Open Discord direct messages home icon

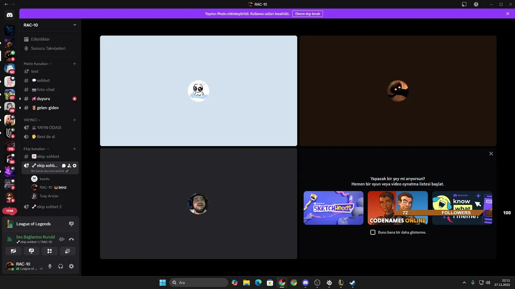(x=10, y=15)
